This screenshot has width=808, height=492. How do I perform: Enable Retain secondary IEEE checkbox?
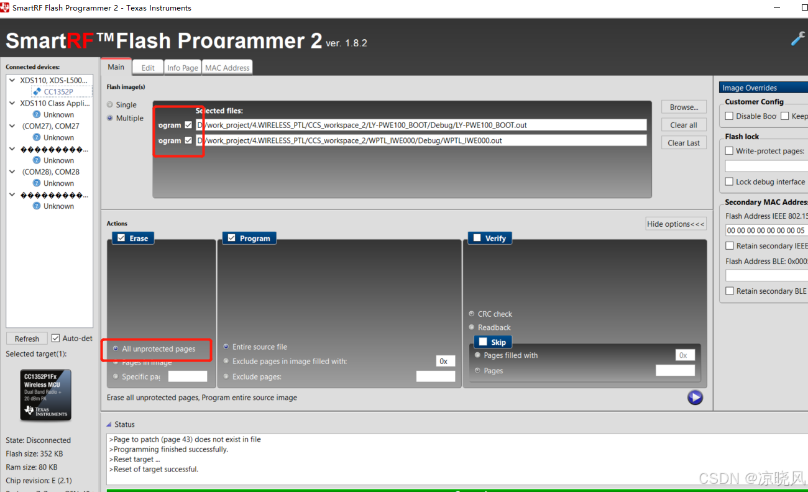(x=730, y=246)
